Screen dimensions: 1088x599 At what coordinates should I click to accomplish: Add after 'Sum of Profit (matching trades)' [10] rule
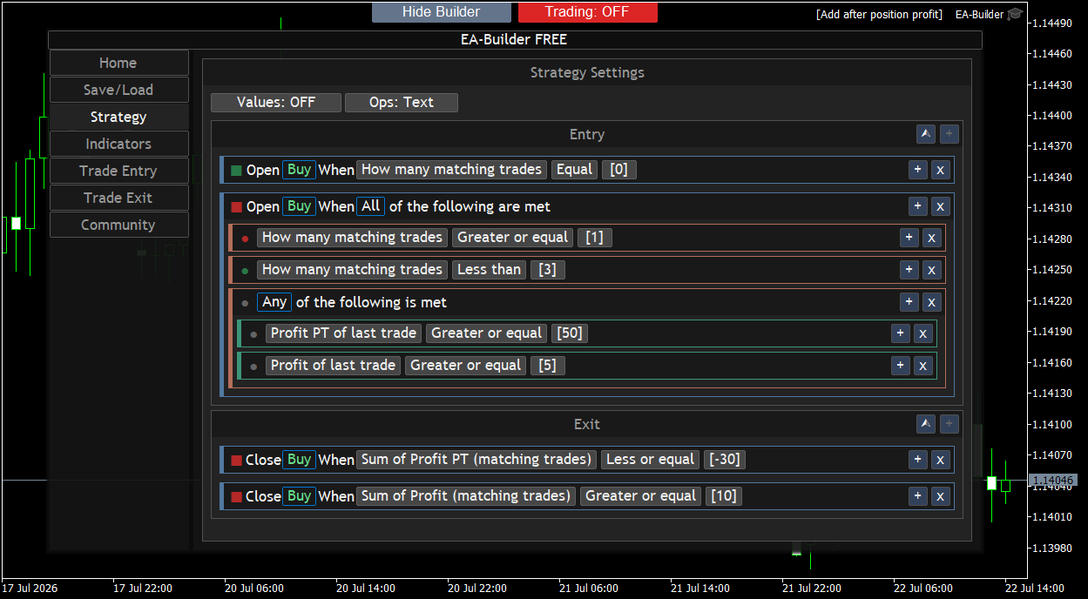pos(917,496)
